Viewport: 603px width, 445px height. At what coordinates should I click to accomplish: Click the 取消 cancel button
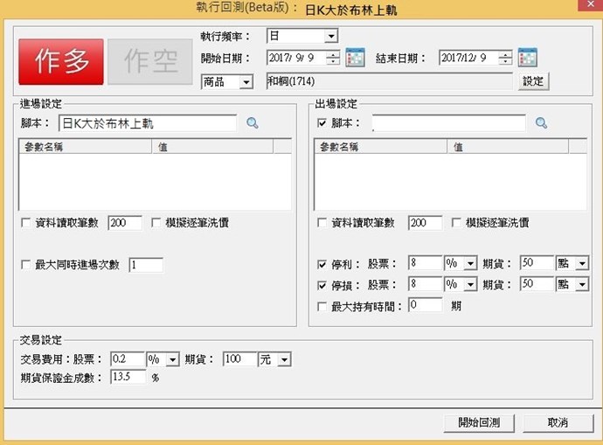(x=558, y=422)
